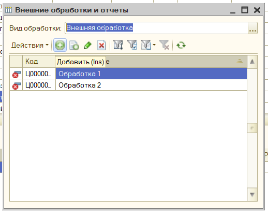This screenshot has width=268, height=214.
Task: Select the Обработка 2 row
Action: coord(128,85)
